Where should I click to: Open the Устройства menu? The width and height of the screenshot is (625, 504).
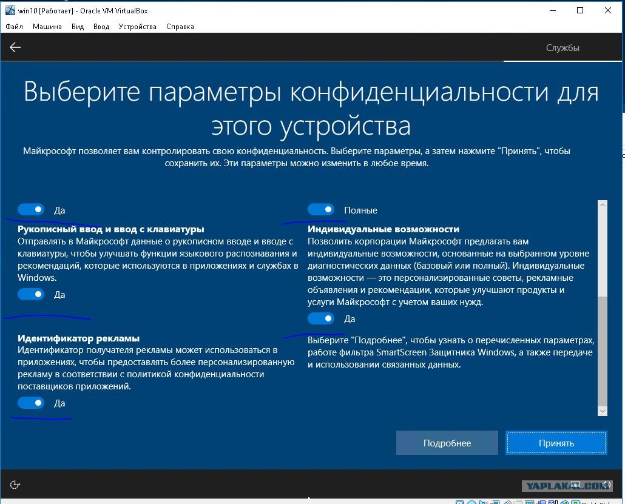click(138, 27)
